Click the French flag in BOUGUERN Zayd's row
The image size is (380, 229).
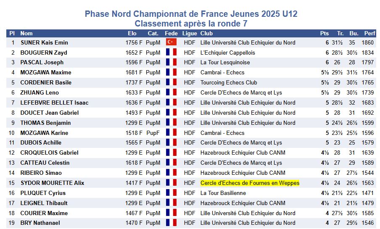coord(171,53)
